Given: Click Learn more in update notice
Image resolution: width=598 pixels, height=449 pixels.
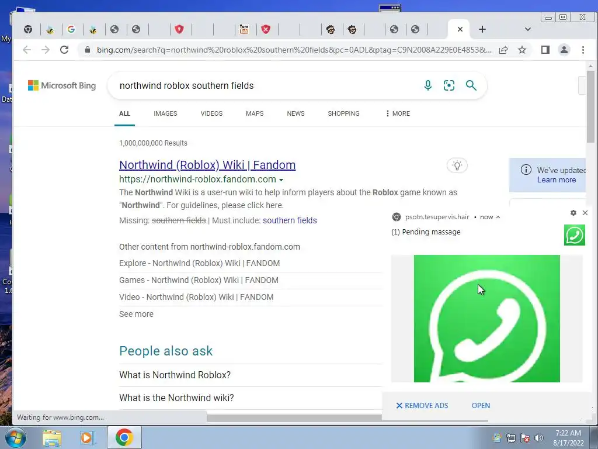Looking at the screenshot, I should [557, 180].
